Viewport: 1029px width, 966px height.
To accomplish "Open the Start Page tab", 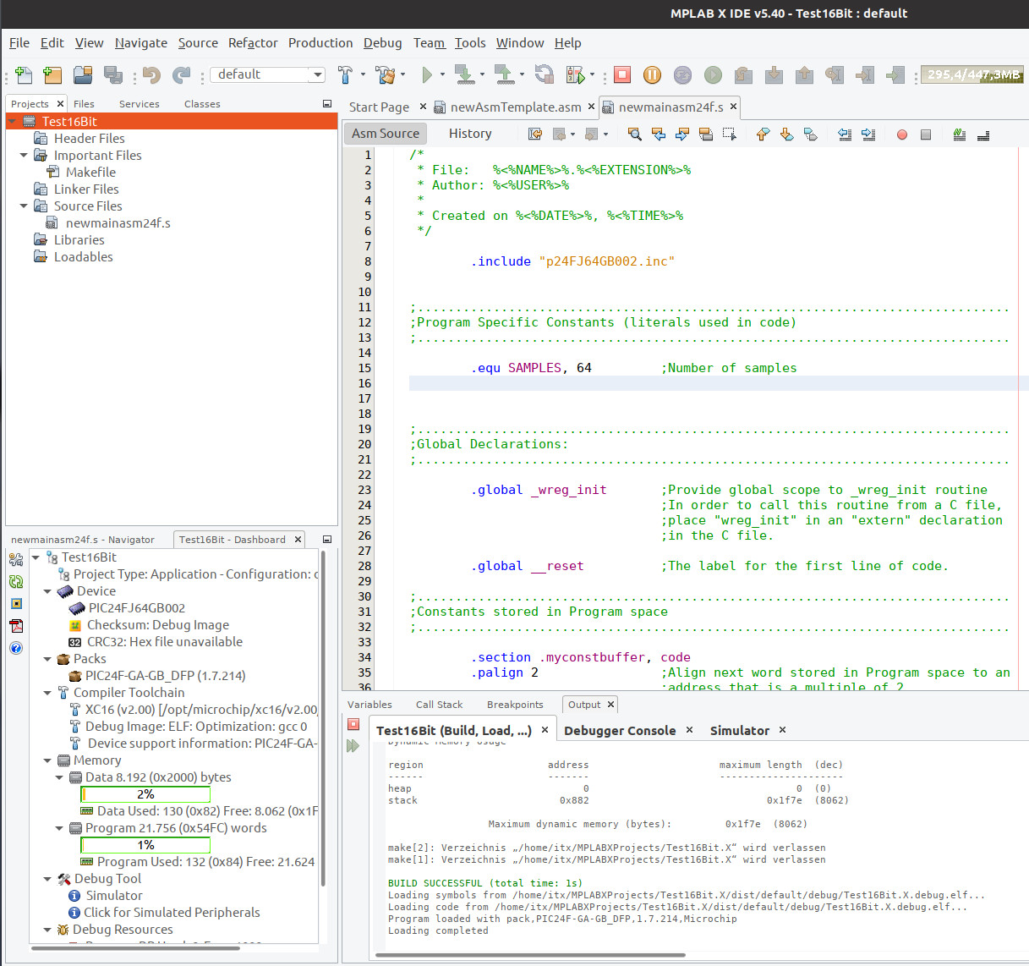I will tap(379, 107).
